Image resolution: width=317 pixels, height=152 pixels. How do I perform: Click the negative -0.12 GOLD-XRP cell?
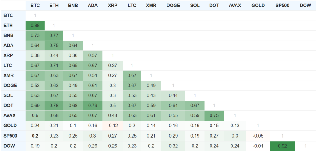113,126
